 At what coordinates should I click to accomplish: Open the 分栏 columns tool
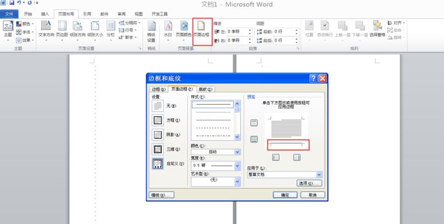111,31
